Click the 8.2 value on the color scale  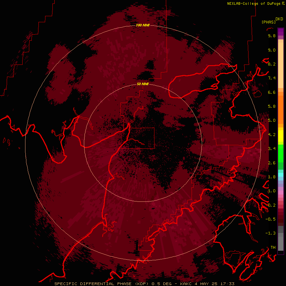tap(272, 64)
